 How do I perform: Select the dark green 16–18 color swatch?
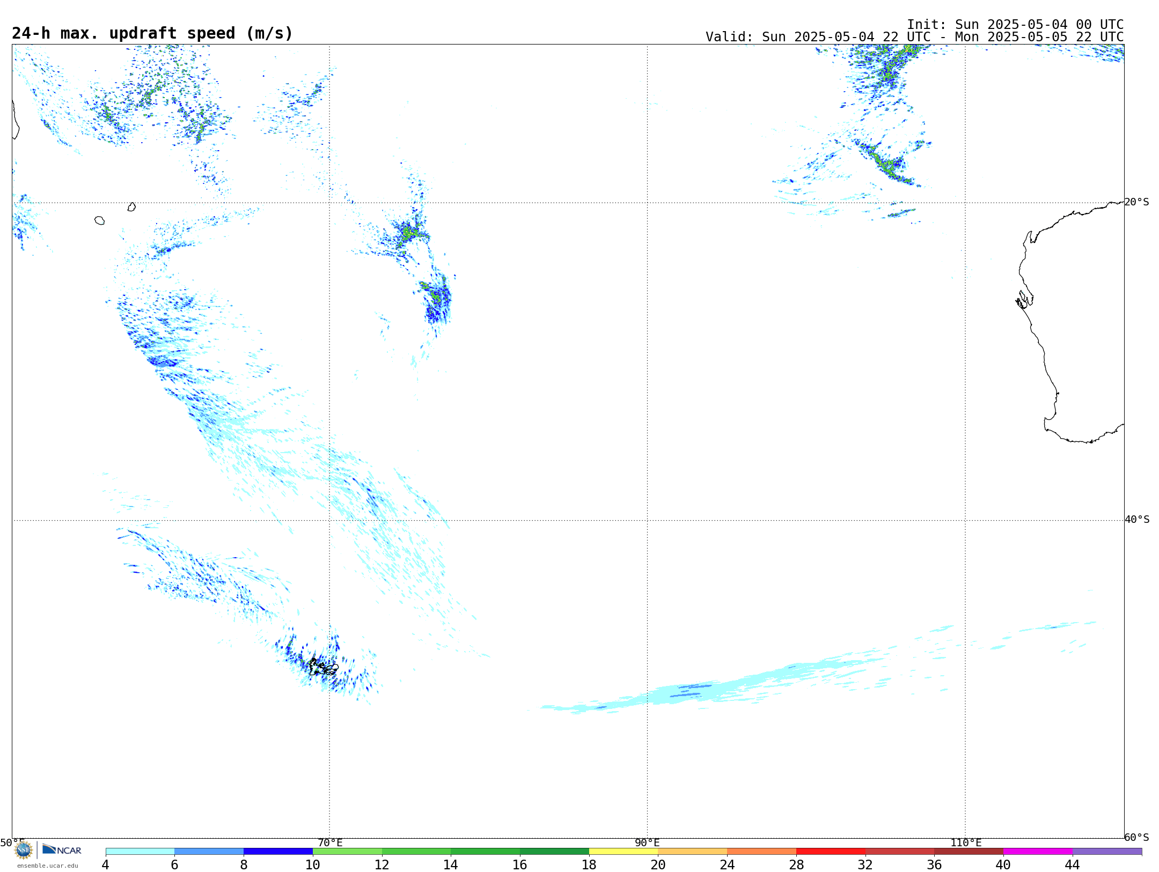tap(555, 851)
